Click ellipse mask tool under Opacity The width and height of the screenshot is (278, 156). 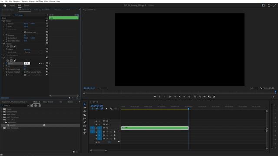[x=7, y=46]
